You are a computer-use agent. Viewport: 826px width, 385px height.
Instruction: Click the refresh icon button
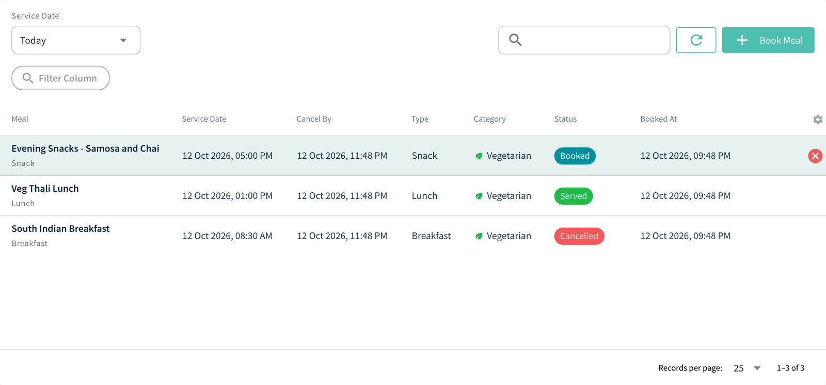(696, 40)
